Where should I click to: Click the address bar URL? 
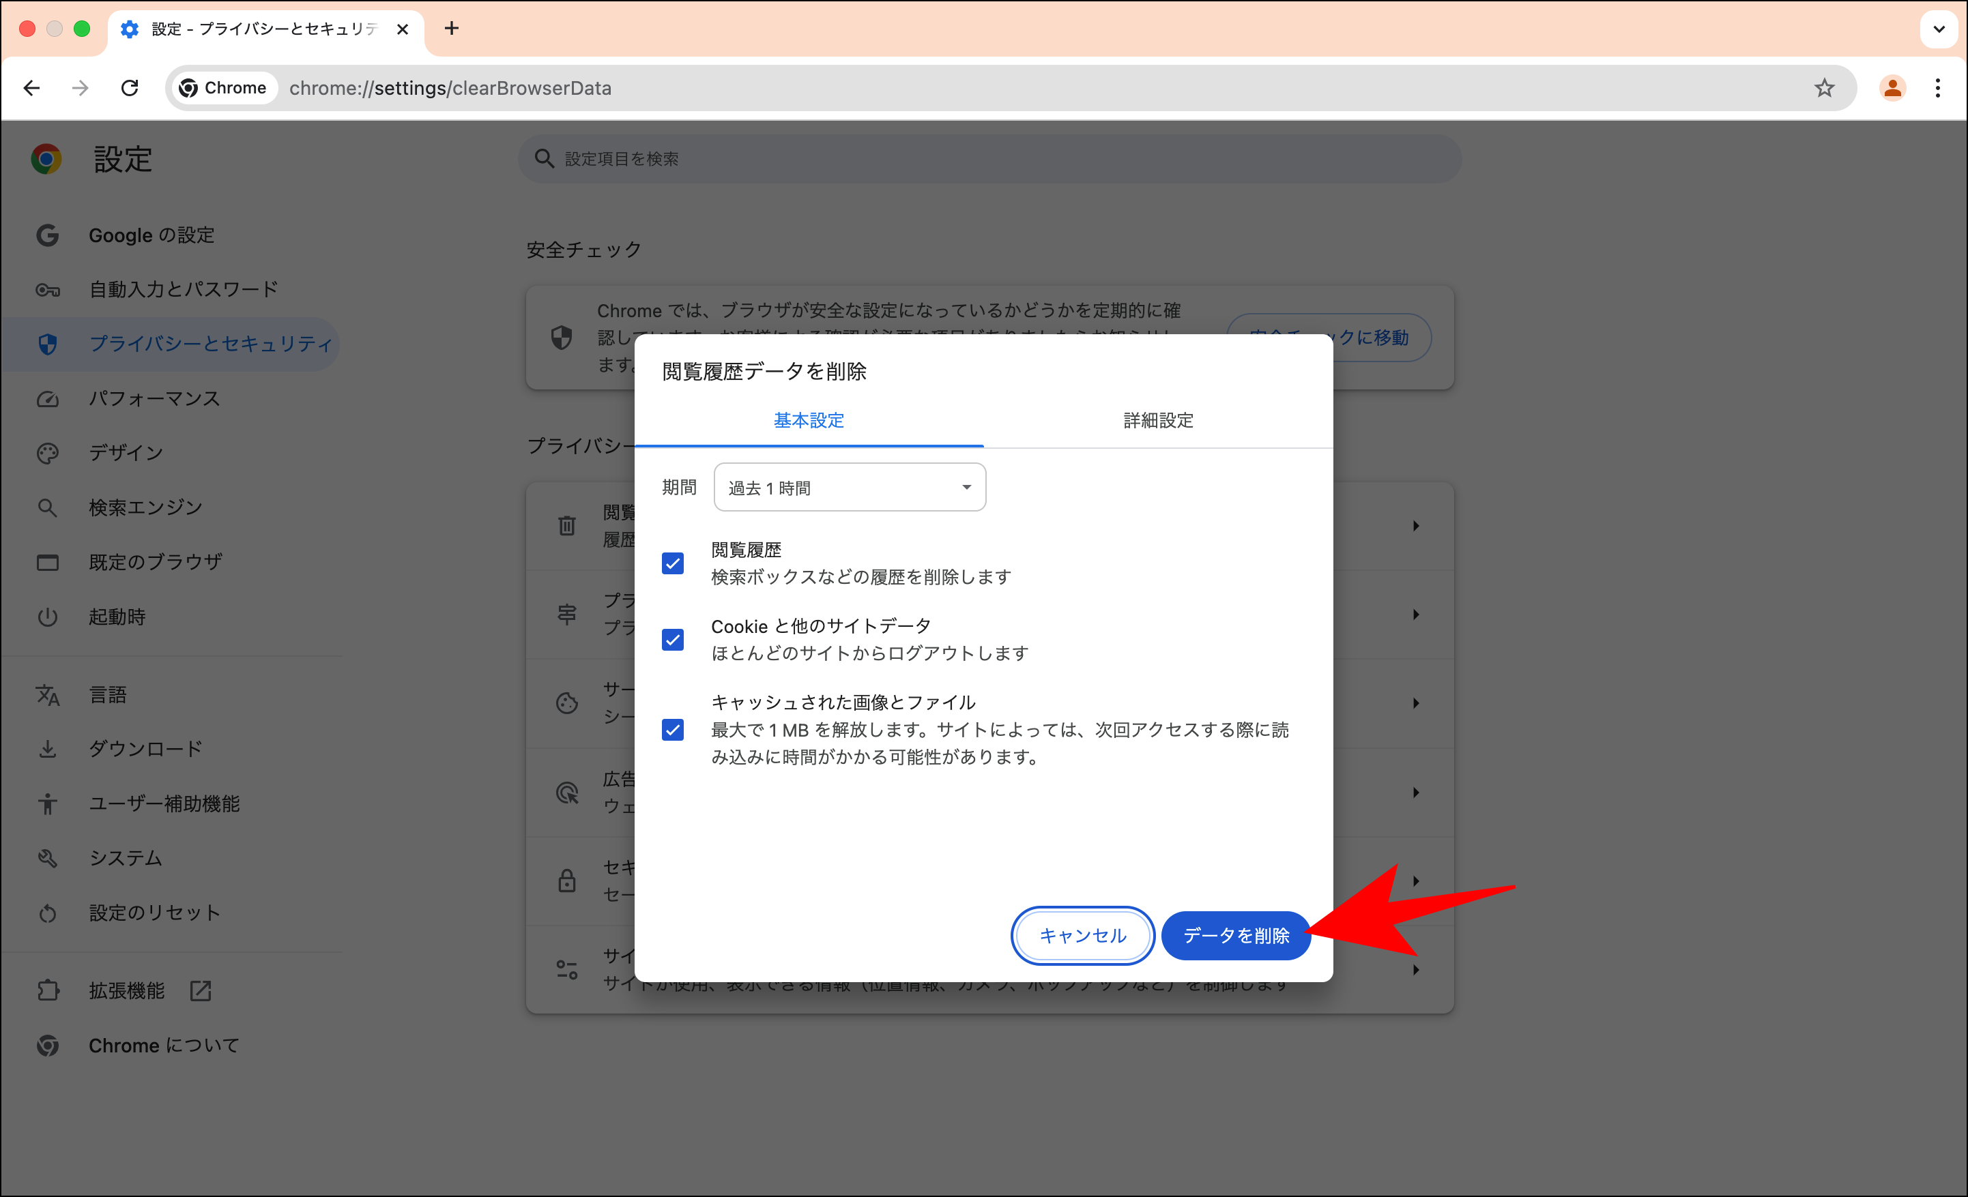tap(450, 88)
